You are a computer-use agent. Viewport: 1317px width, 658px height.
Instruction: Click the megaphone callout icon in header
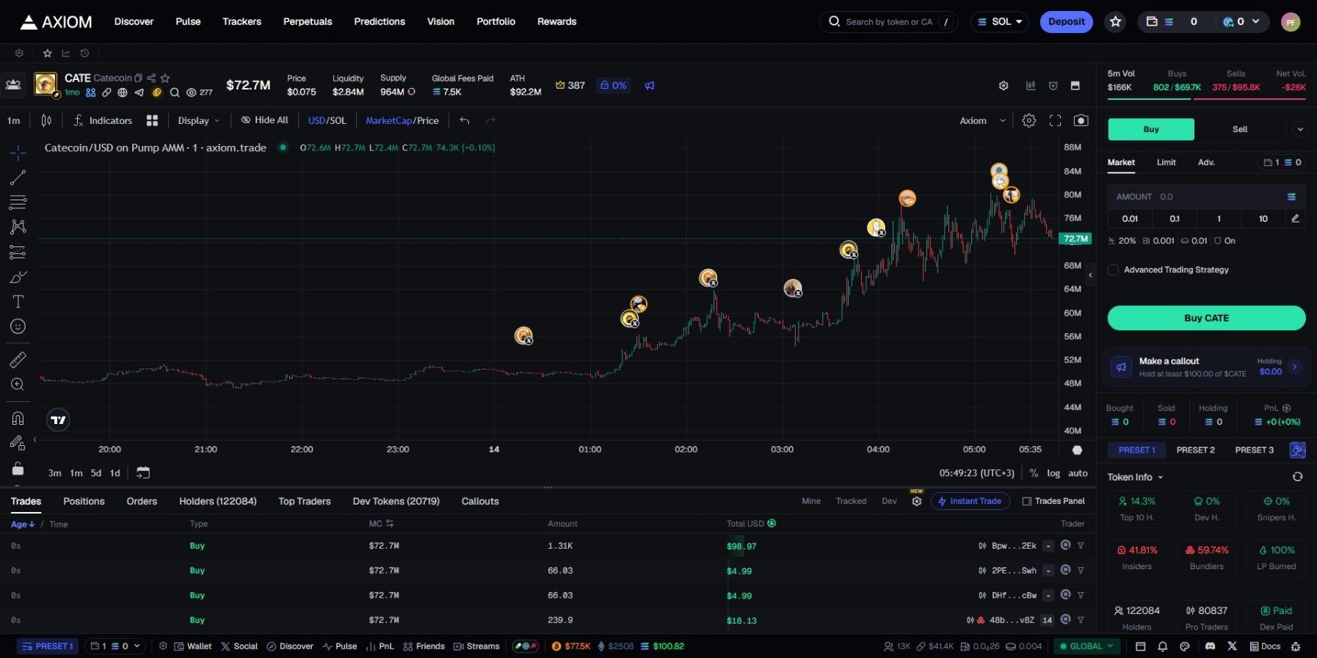(x=650, y=86)
